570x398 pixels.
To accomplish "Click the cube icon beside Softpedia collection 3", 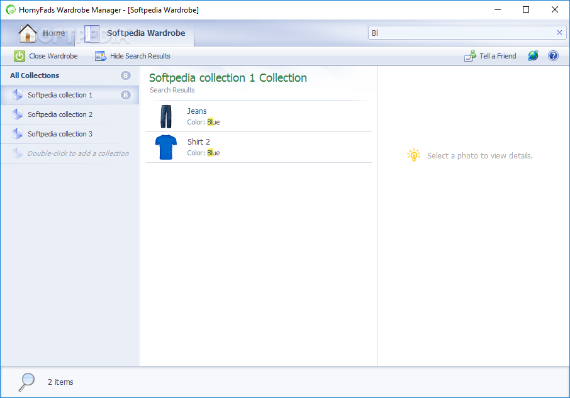I will point(17,134).
